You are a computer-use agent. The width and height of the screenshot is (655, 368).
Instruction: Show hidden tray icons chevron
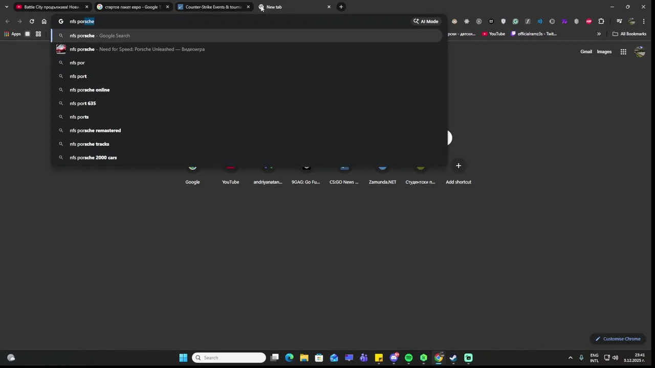pyautogui.click(x=571, y=358)
